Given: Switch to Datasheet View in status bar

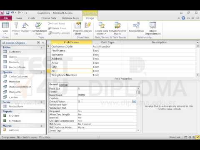Looking at the screenshot, I should 186,137.
